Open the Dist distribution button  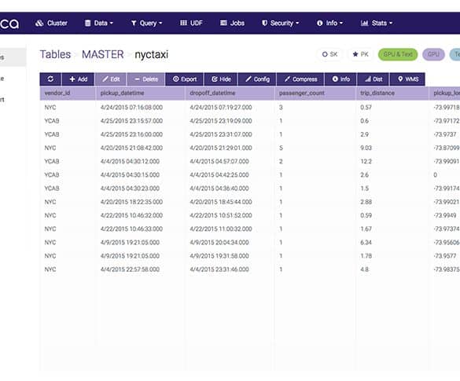[374, 79]
